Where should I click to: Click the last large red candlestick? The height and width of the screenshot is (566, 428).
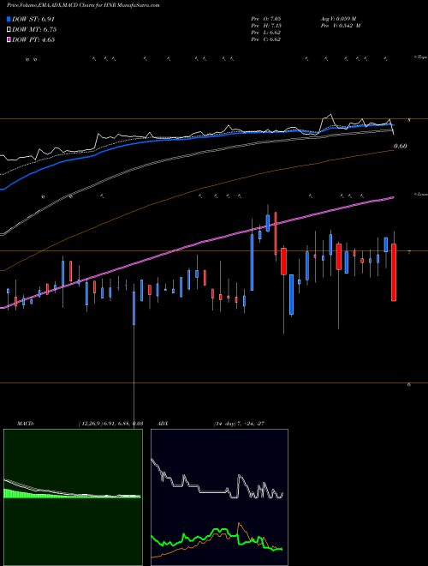tap(394, 272)
